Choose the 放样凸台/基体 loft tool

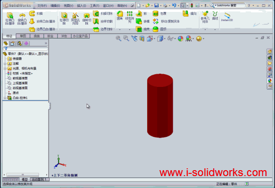[42, 21]
